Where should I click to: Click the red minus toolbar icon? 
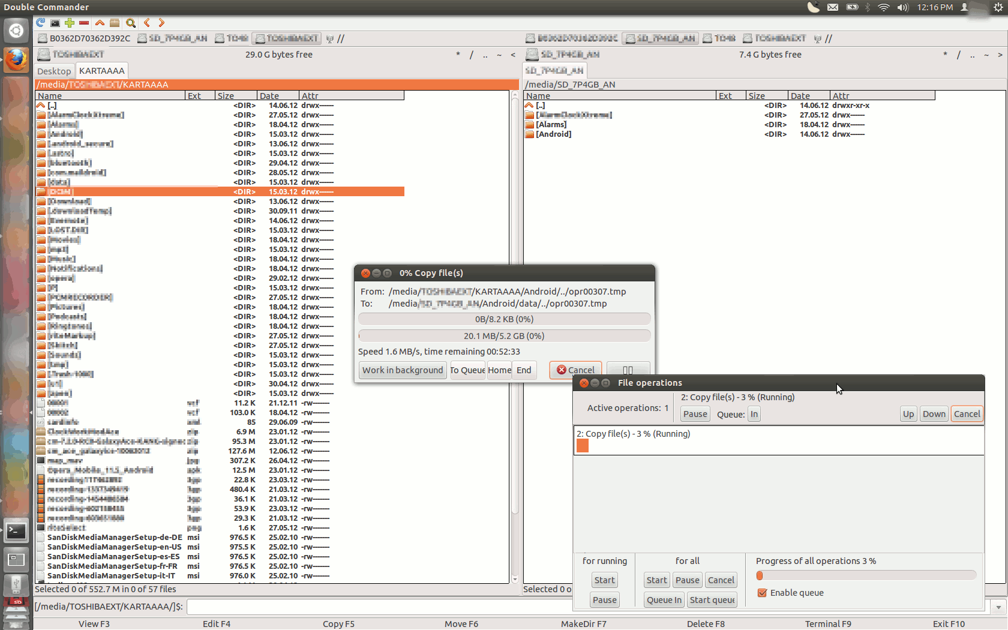point(84,23)
